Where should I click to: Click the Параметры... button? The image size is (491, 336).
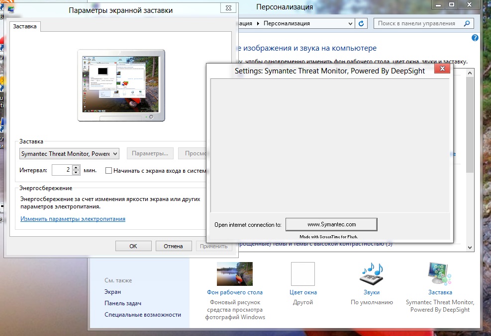[x=150, y=153]
